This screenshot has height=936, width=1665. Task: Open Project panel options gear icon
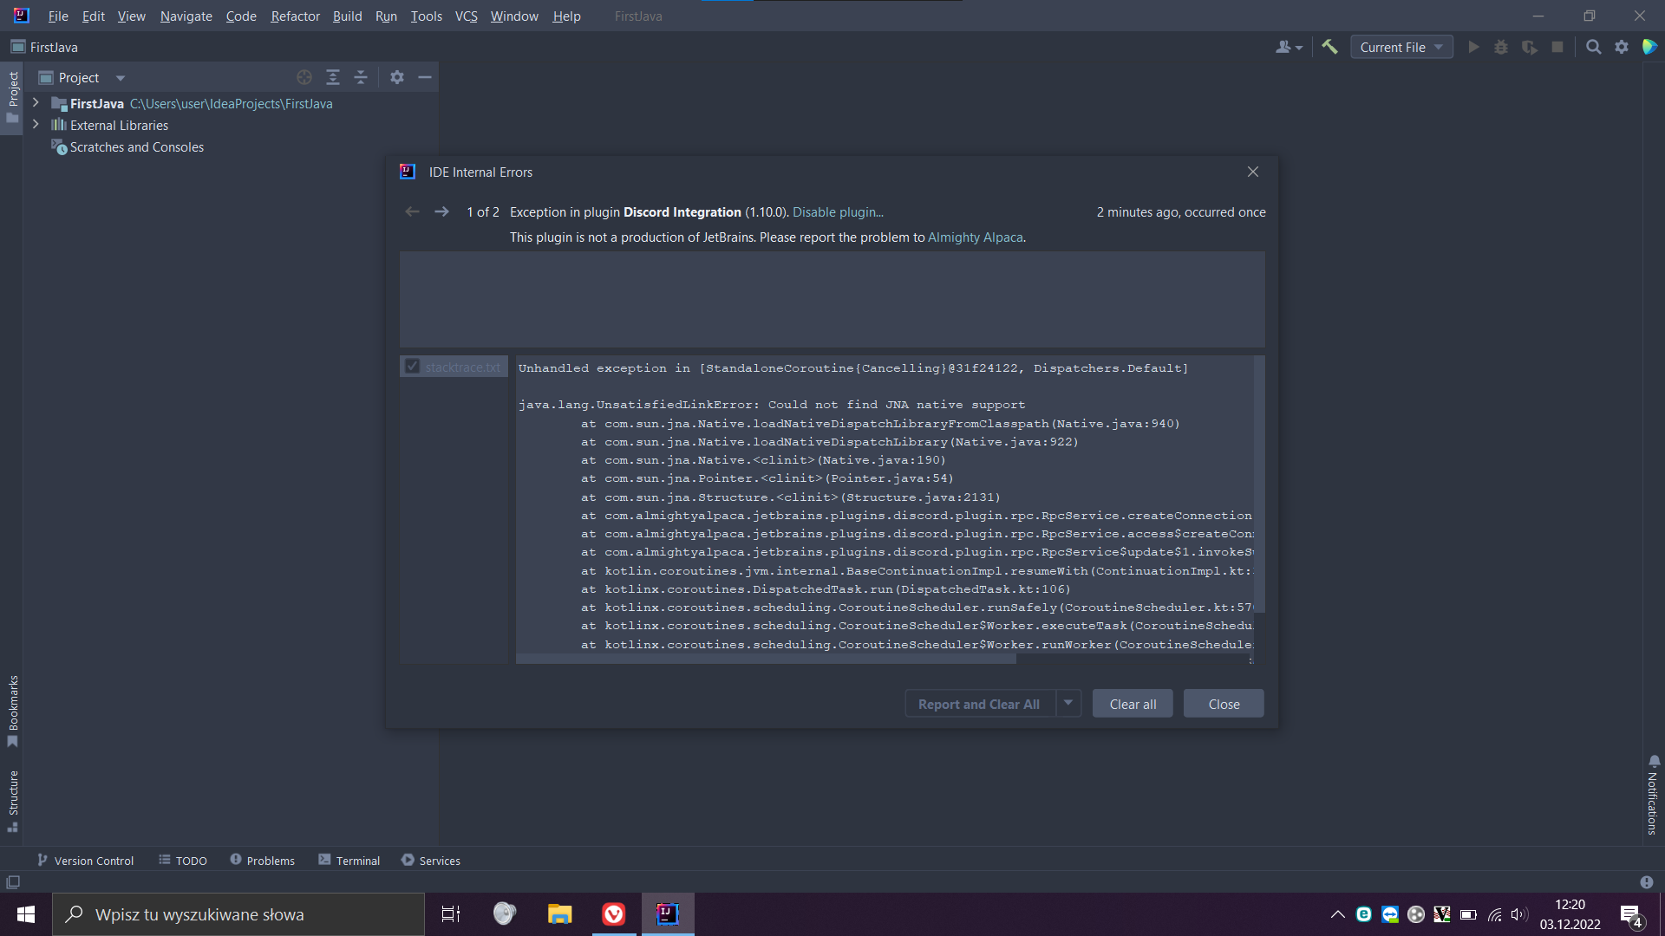coord(396,77)
